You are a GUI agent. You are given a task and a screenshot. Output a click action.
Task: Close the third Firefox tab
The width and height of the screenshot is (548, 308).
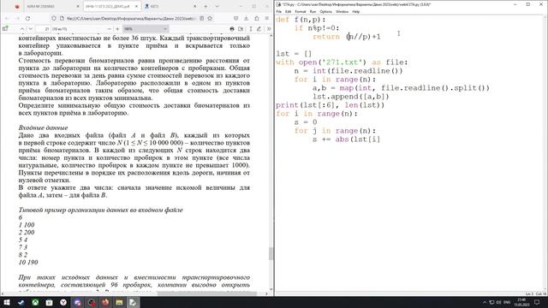[x=195, y=6]
